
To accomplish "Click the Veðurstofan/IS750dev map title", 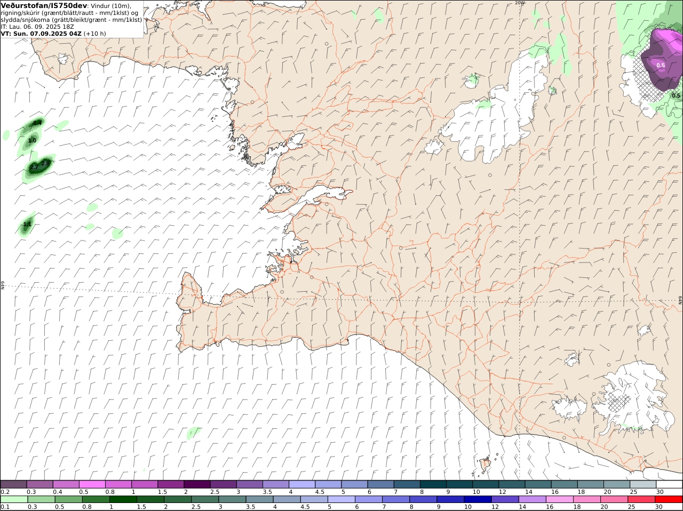I will coord(44,5).
